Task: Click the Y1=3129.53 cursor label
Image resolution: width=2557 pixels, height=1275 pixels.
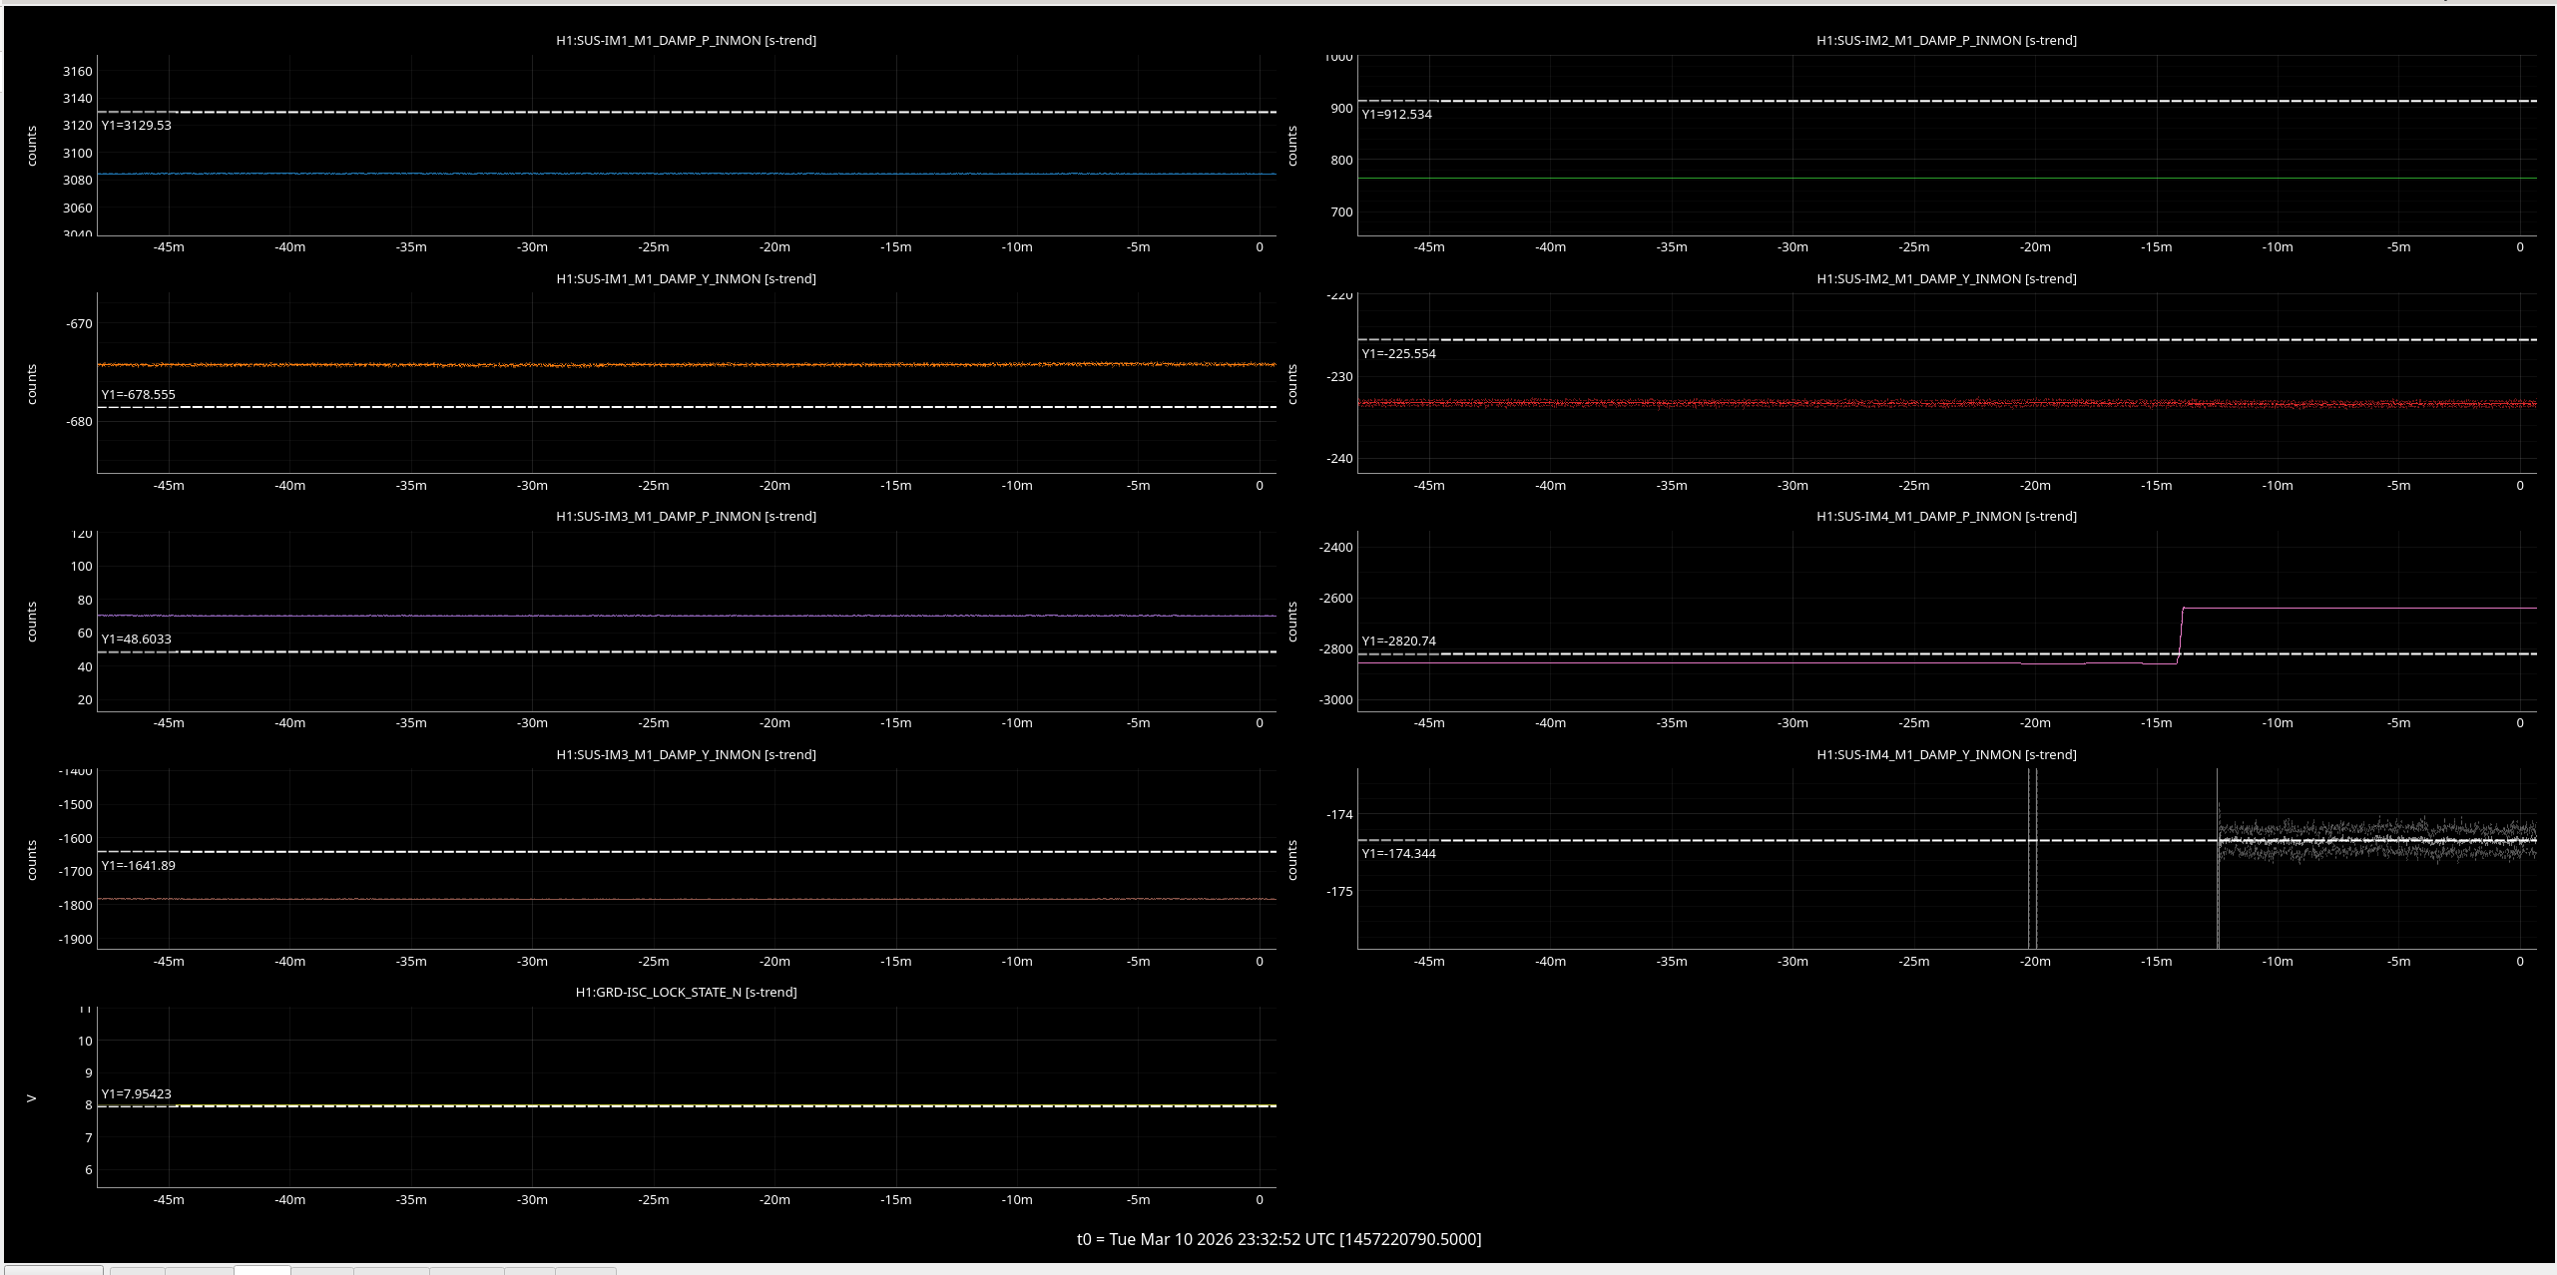Action: tap(137, 126)
